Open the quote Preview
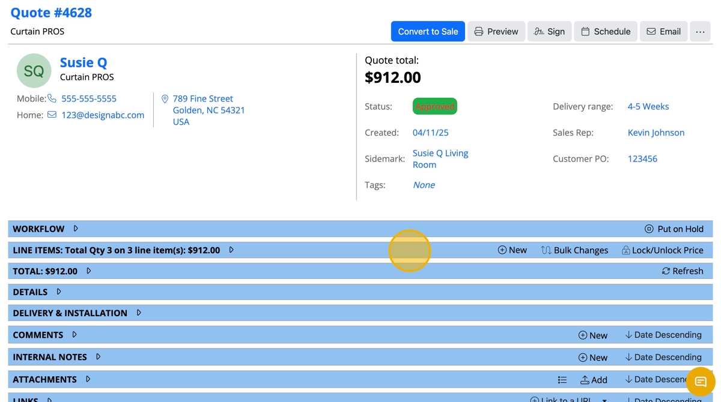Screen dimensions: 721x402 (x=496, y=31)
